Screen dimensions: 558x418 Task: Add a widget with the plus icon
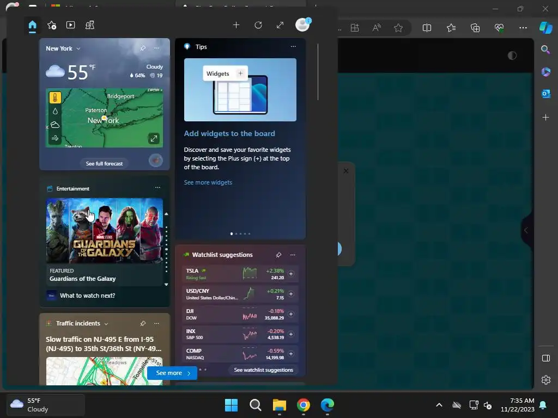tap(236, 25)
